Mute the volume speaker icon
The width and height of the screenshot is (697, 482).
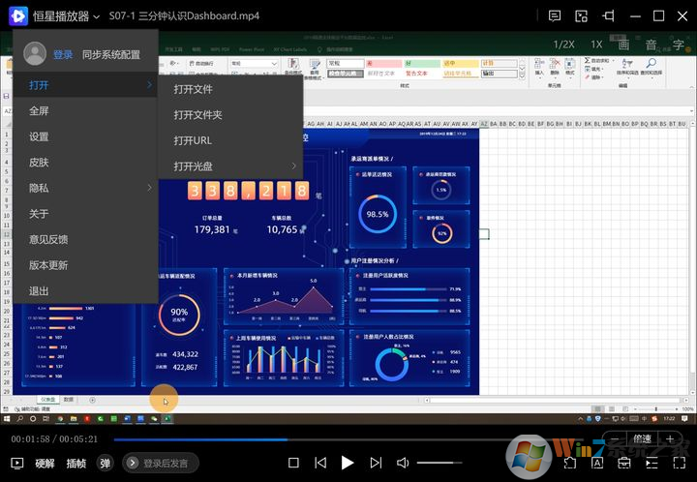pyautogui.click(x=403, y=463)
